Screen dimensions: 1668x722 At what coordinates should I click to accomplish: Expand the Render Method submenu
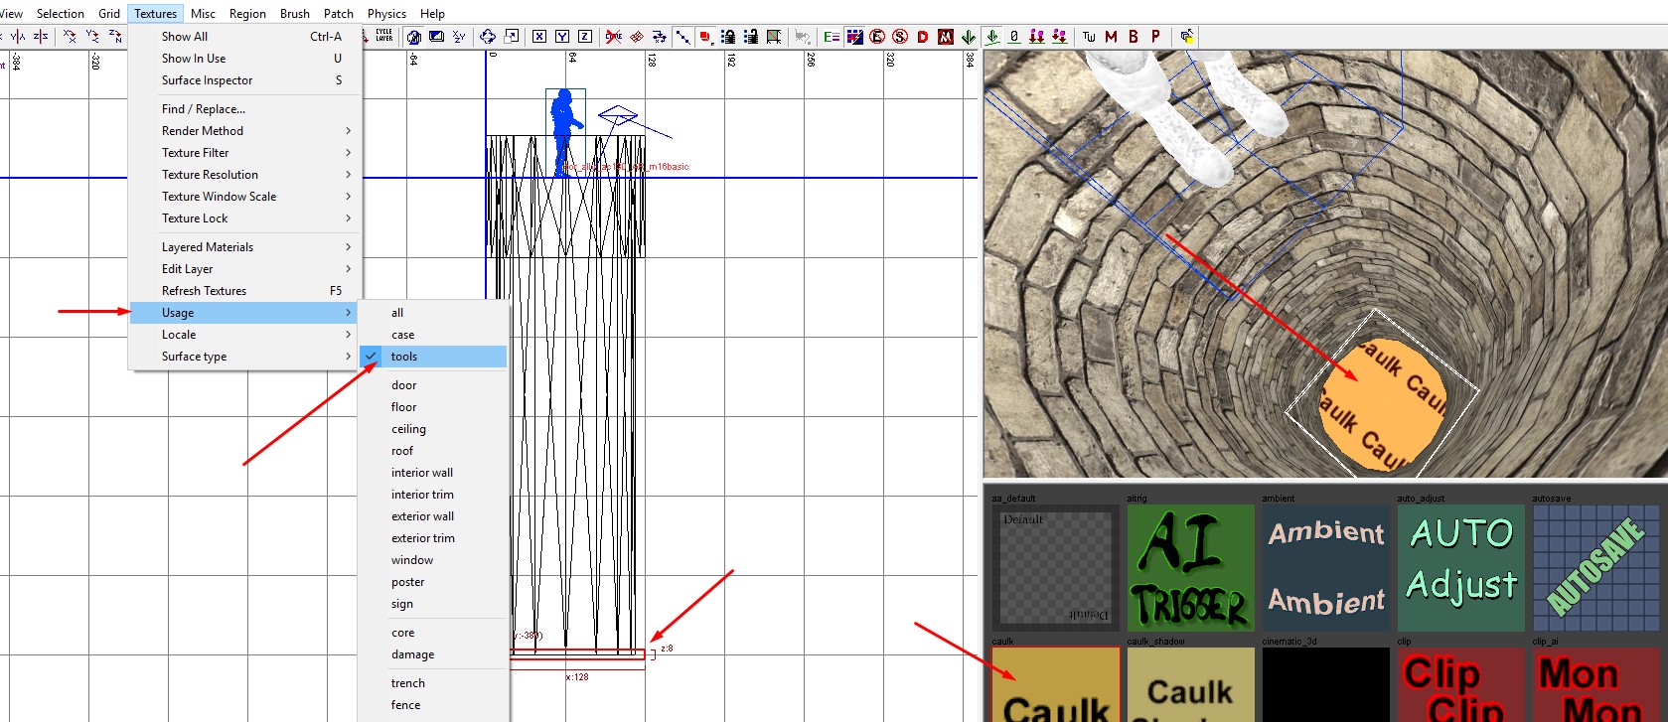(245, 131)
